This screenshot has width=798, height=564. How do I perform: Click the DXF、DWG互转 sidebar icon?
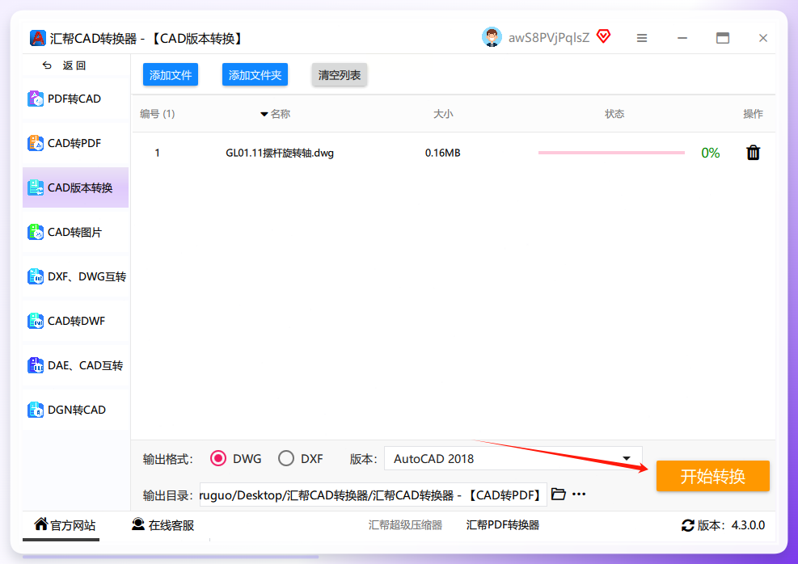(35, 276)
